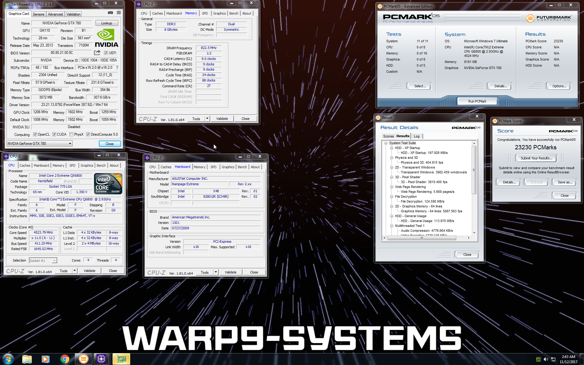Click the GPU-Z title bar app icon
Image resolution: width=584 pixels, height=365 pixels.
click(x=8, y=5)
